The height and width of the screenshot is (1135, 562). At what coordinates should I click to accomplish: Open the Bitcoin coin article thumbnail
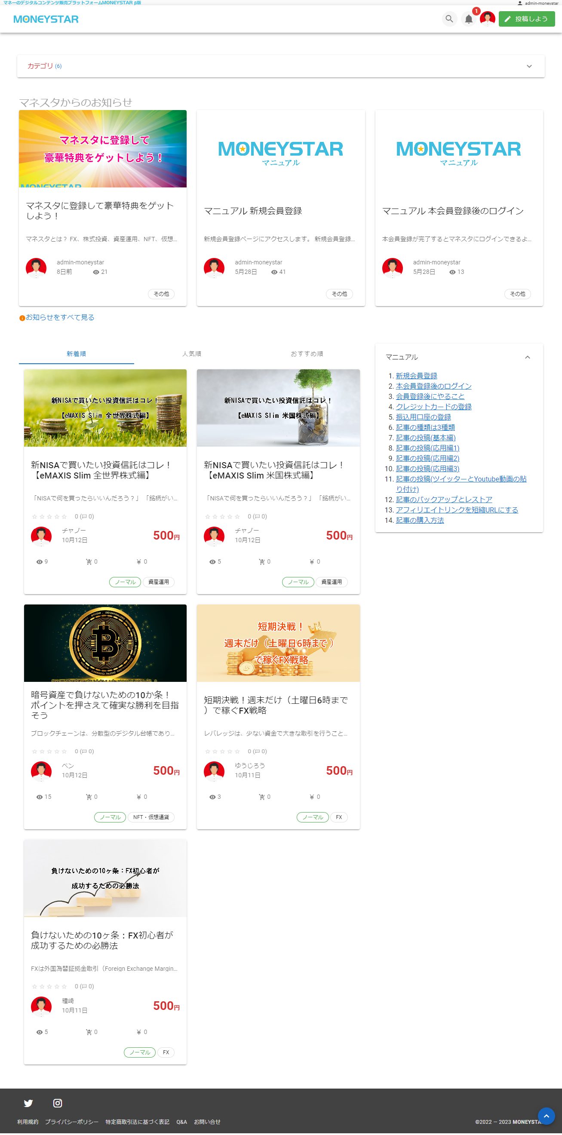105,643
